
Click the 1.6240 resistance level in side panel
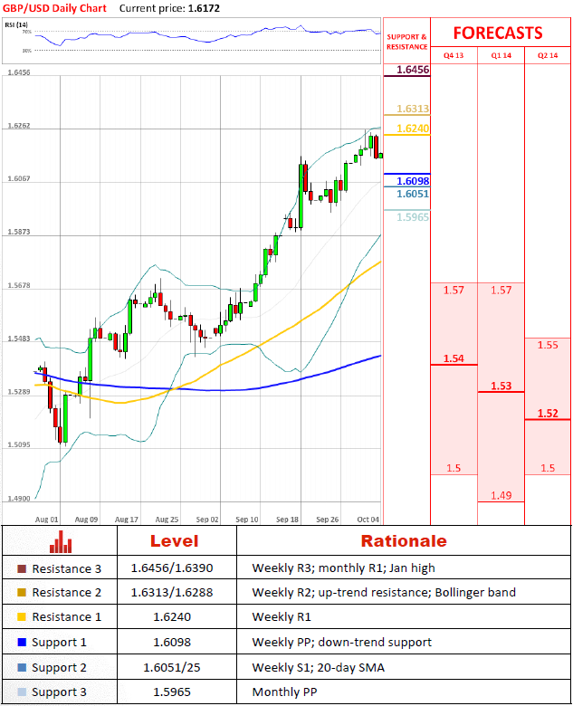pyautogui.click(x=413, y=129)
